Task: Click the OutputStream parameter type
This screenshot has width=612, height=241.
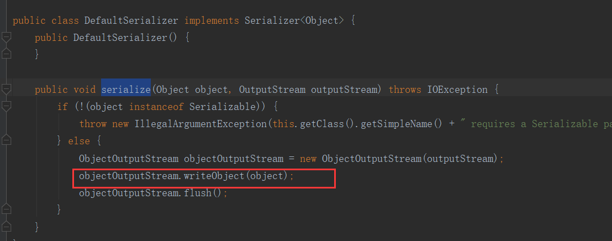Action: tap(272, 90)
